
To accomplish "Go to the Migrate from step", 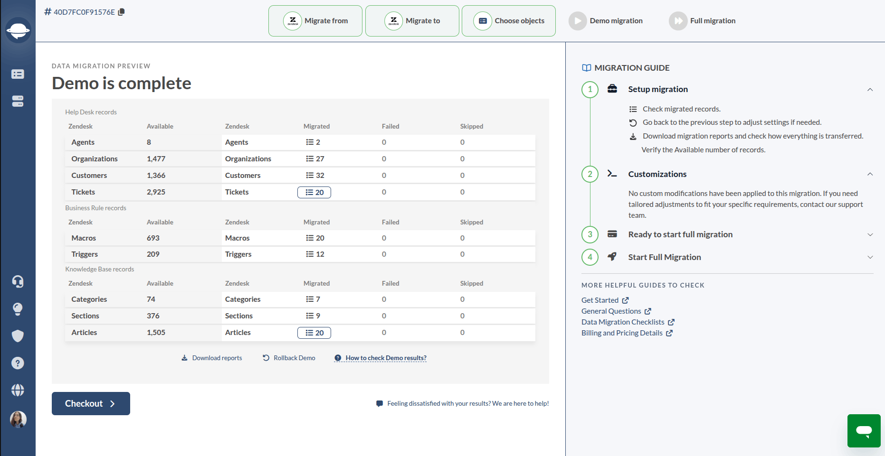I will (315, 21).
